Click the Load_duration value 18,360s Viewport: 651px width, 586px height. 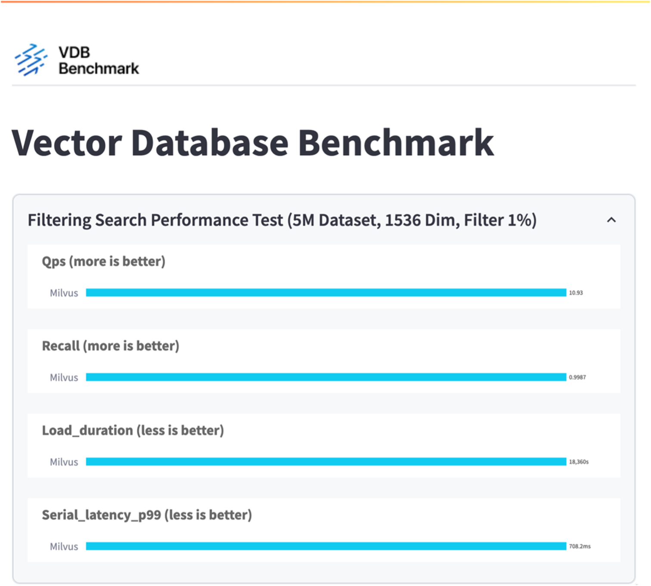[579, 462]
